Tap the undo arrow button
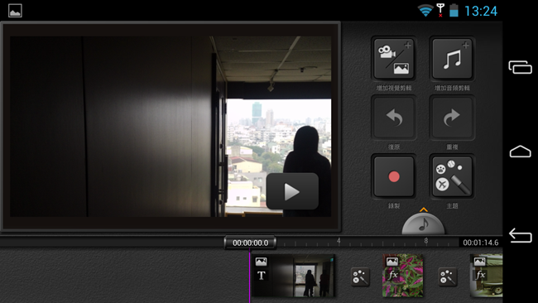This screenshot has height=303, width=538. [393, 118]
